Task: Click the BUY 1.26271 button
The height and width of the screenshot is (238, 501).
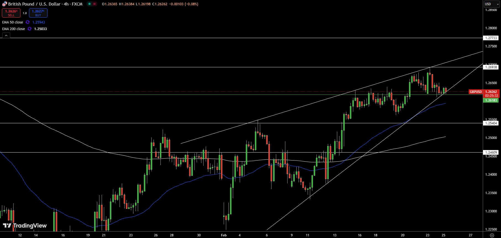Action: pos(38,13)
